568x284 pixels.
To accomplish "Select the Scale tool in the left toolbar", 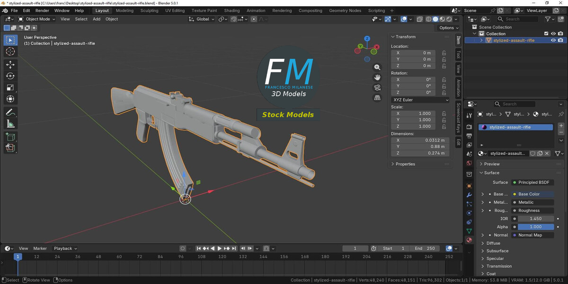I will (10, 88).
